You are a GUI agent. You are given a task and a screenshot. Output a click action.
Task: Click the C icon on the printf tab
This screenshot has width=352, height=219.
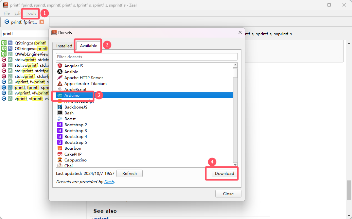[7, 22]
